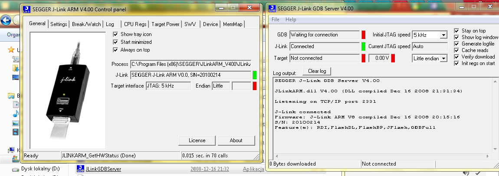499x176 pixels.
Task: Click Current JTAG speed Auto field
Action: (430, 46)
